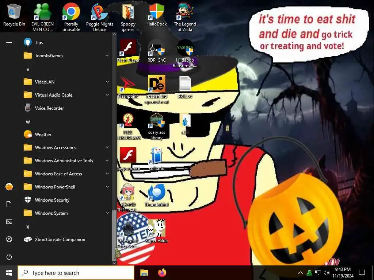Expand Windows System folder chevron
Image resolution: width=374 pixels, height=280 pixels.
pos(107,213)
